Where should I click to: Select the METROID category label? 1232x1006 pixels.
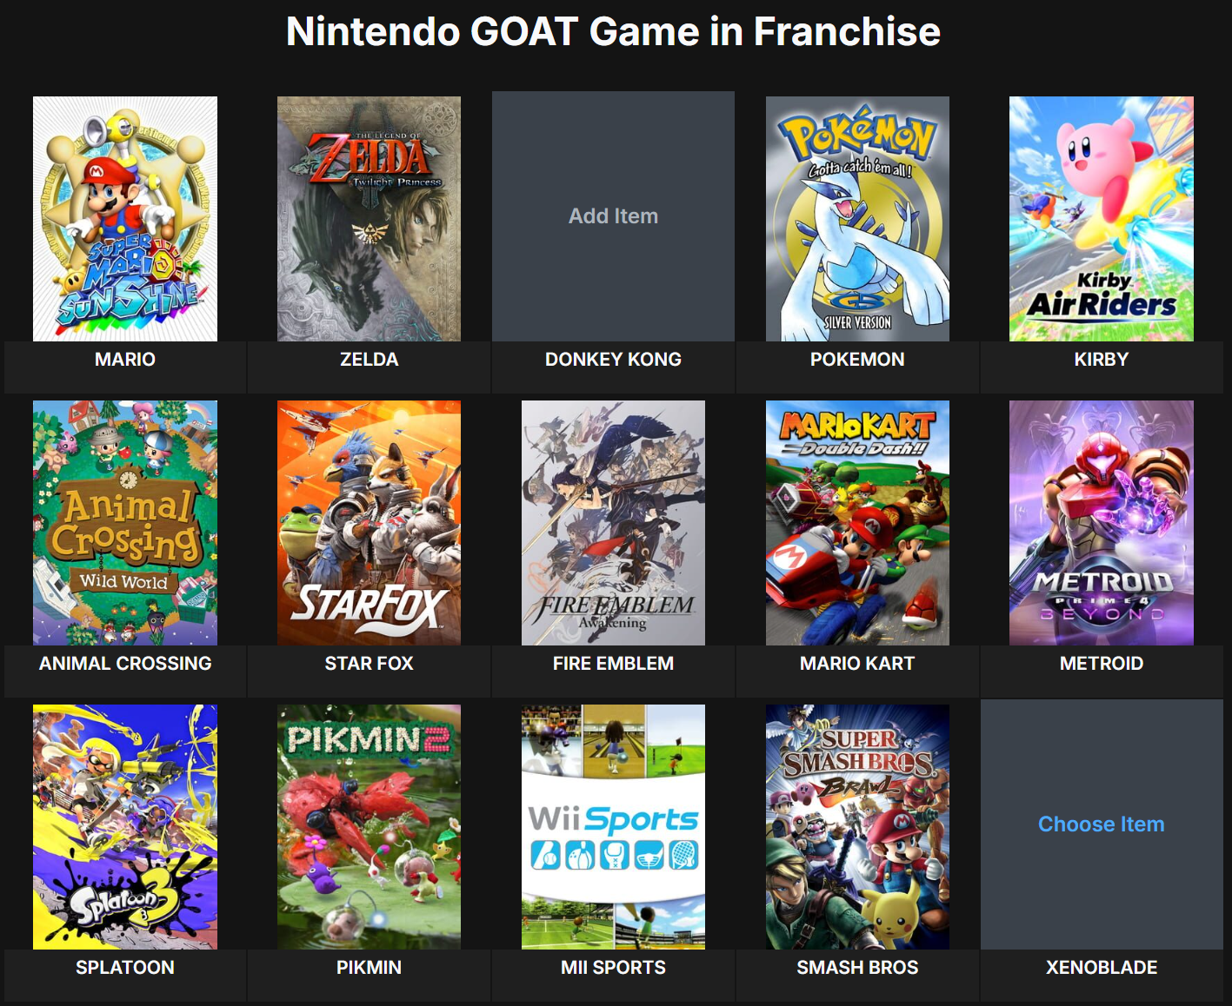tap(1102, 664)
